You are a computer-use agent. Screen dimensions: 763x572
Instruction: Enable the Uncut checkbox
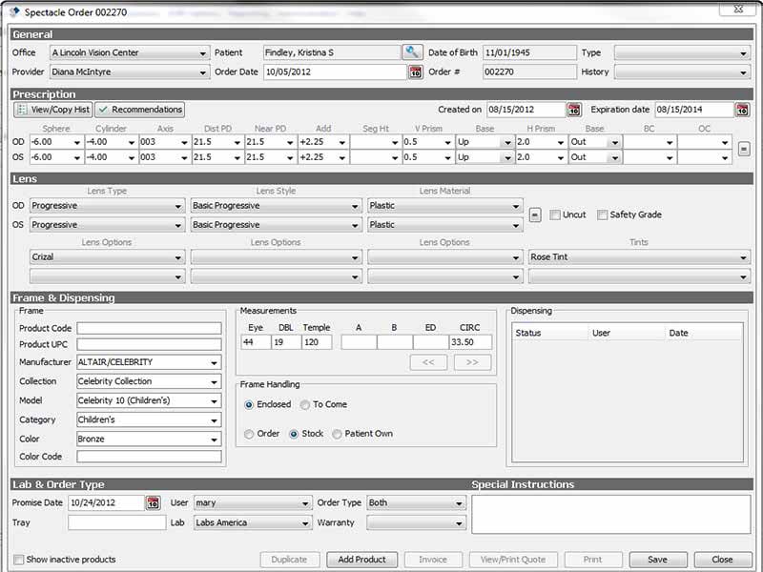555,215
